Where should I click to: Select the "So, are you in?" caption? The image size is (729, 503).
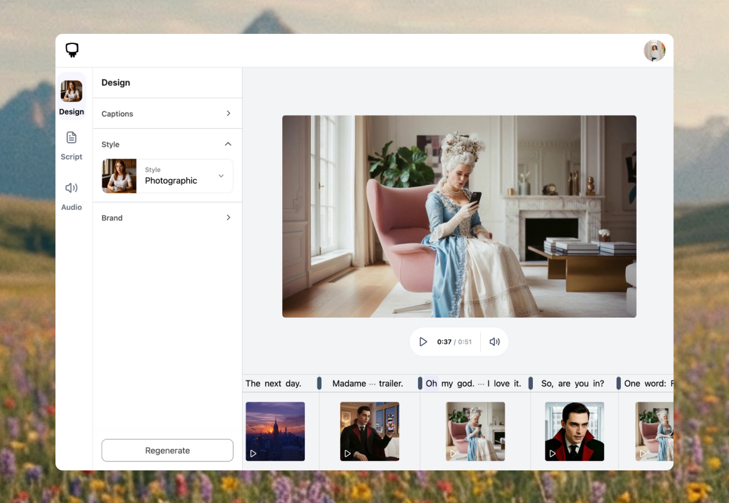tap(571, 383)
